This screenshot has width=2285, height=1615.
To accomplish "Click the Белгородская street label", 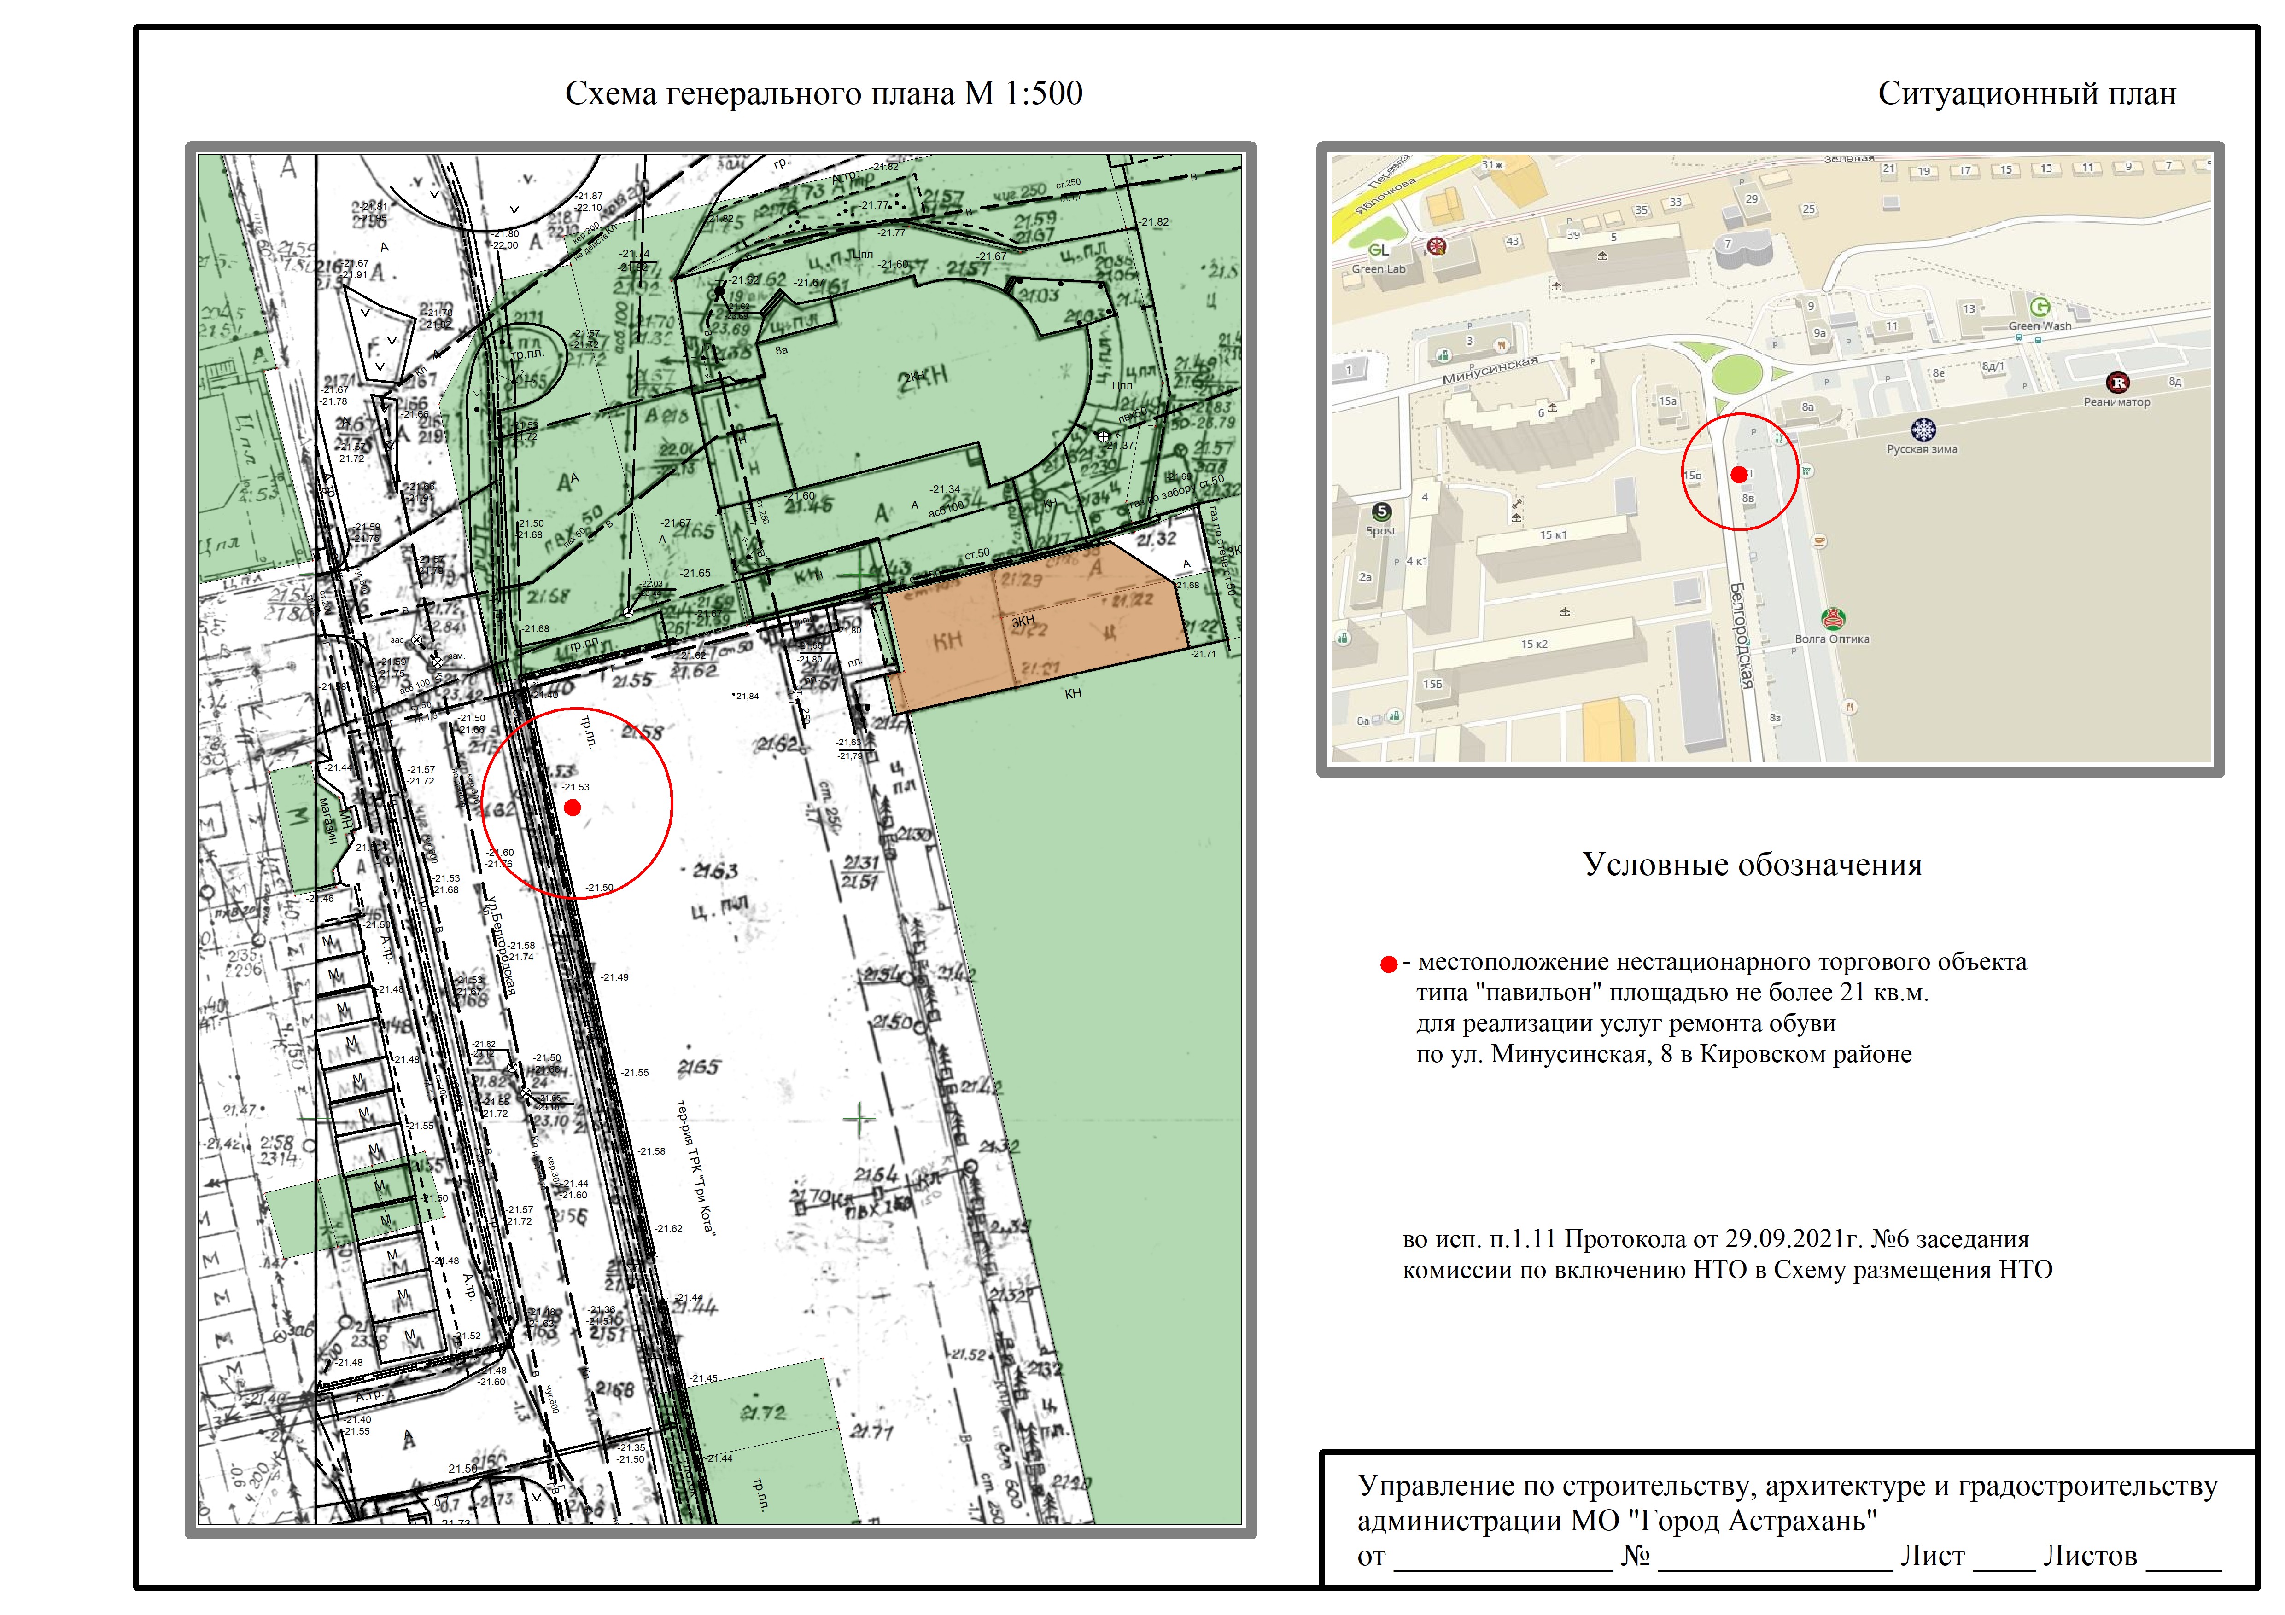I will [1741, 636].
